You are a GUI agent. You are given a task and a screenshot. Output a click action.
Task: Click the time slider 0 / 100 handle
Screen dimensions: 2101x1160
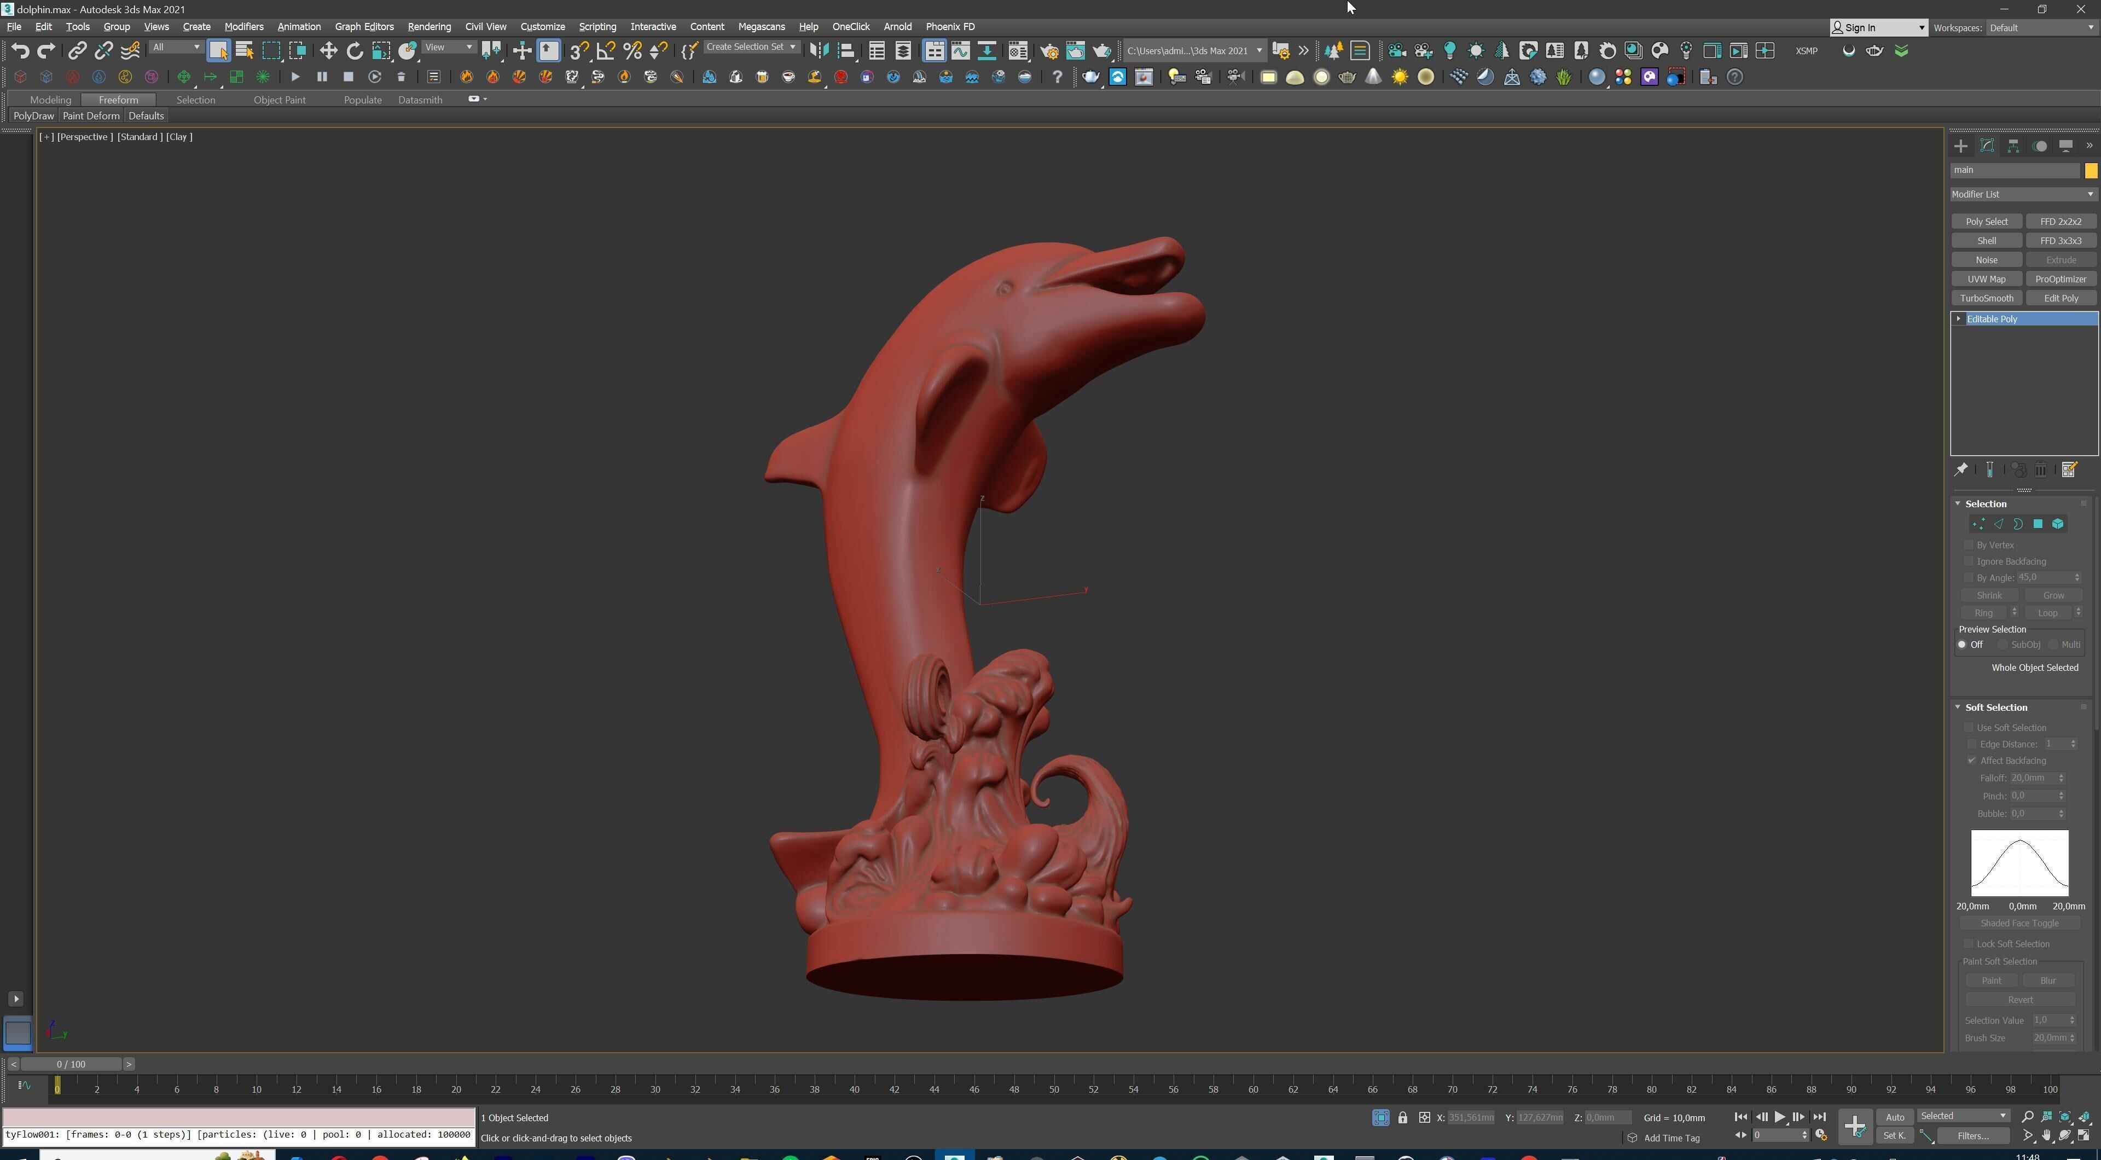click(x=71, y=1064)
